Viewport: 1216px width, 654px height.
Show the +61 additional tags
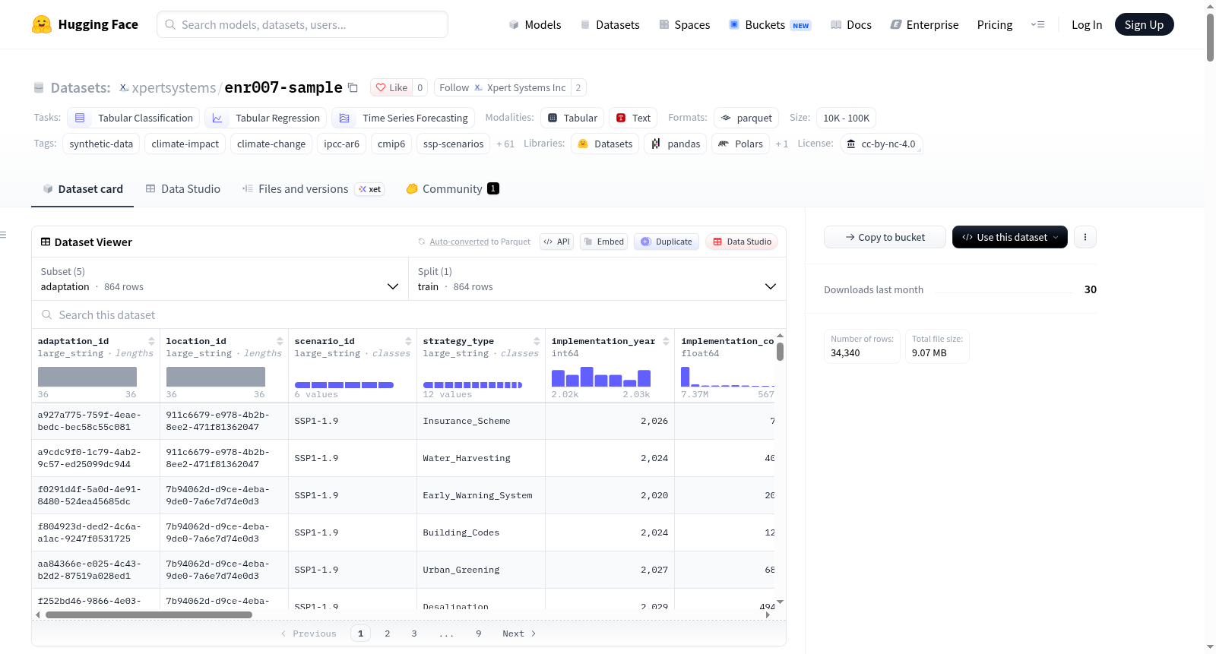coord(505,144)
